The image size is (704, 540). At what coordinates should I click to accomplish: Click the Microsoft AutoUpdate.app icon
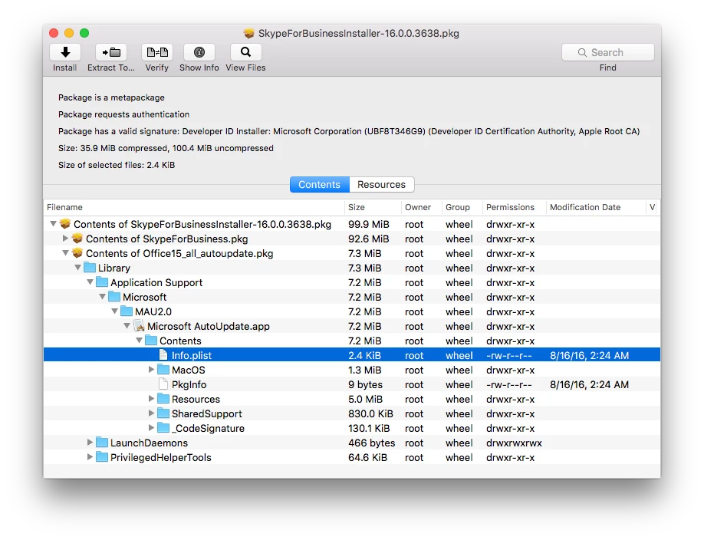click(x=139, y=326)
